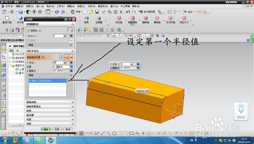Click the 应用 button
Image resolution: width=254 pixels, height=144 pixels.
[57, 129]
